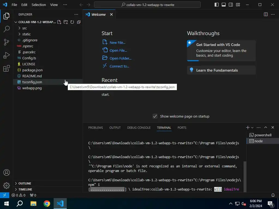Toggle the primary side bar layout icon
Image resolution: width=279 pixels, height=209 pixels.
coord(217,5)
